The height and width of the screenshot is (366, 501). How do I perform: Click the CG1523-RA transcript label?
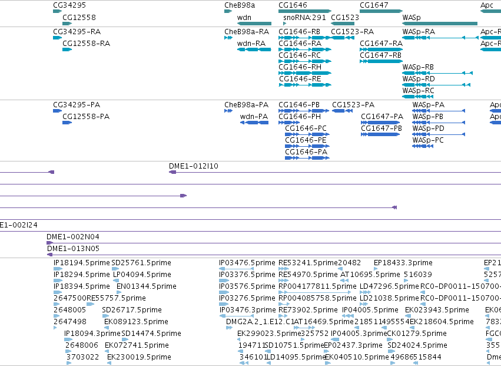point(353,32)
